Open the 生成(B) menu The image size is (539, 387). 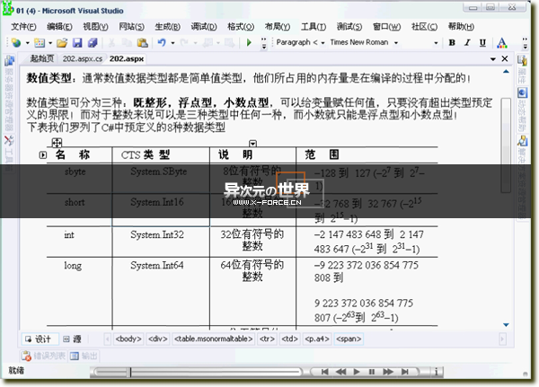click(x=167, y=26)
